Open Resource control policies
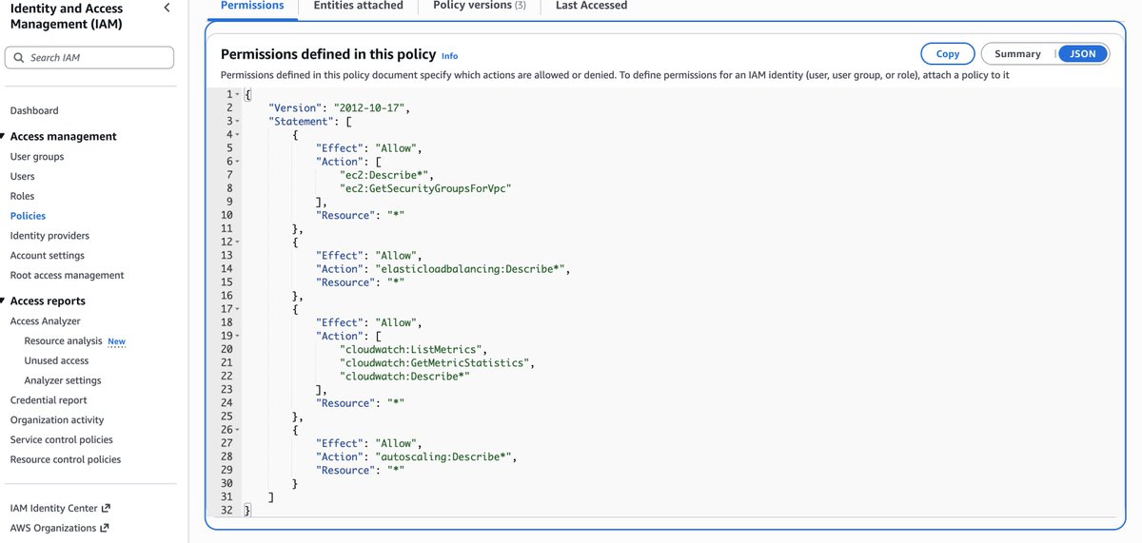 [66, 459]
